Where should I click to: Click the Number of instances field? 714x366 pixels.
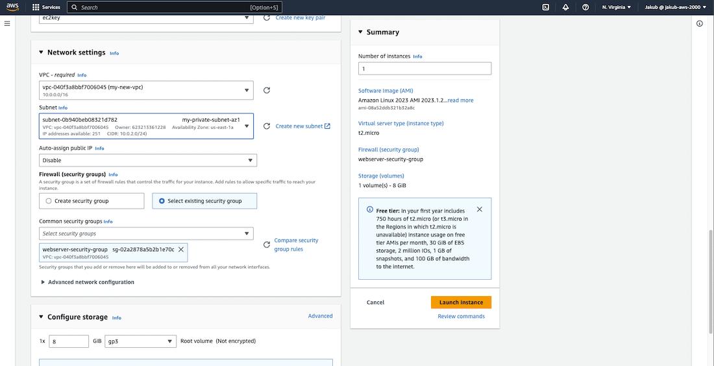coord(425,69)
